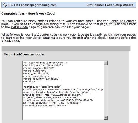Open the Configure Counter link
The height and width of the screenshot is (123, 138).
tap(123, 21)
